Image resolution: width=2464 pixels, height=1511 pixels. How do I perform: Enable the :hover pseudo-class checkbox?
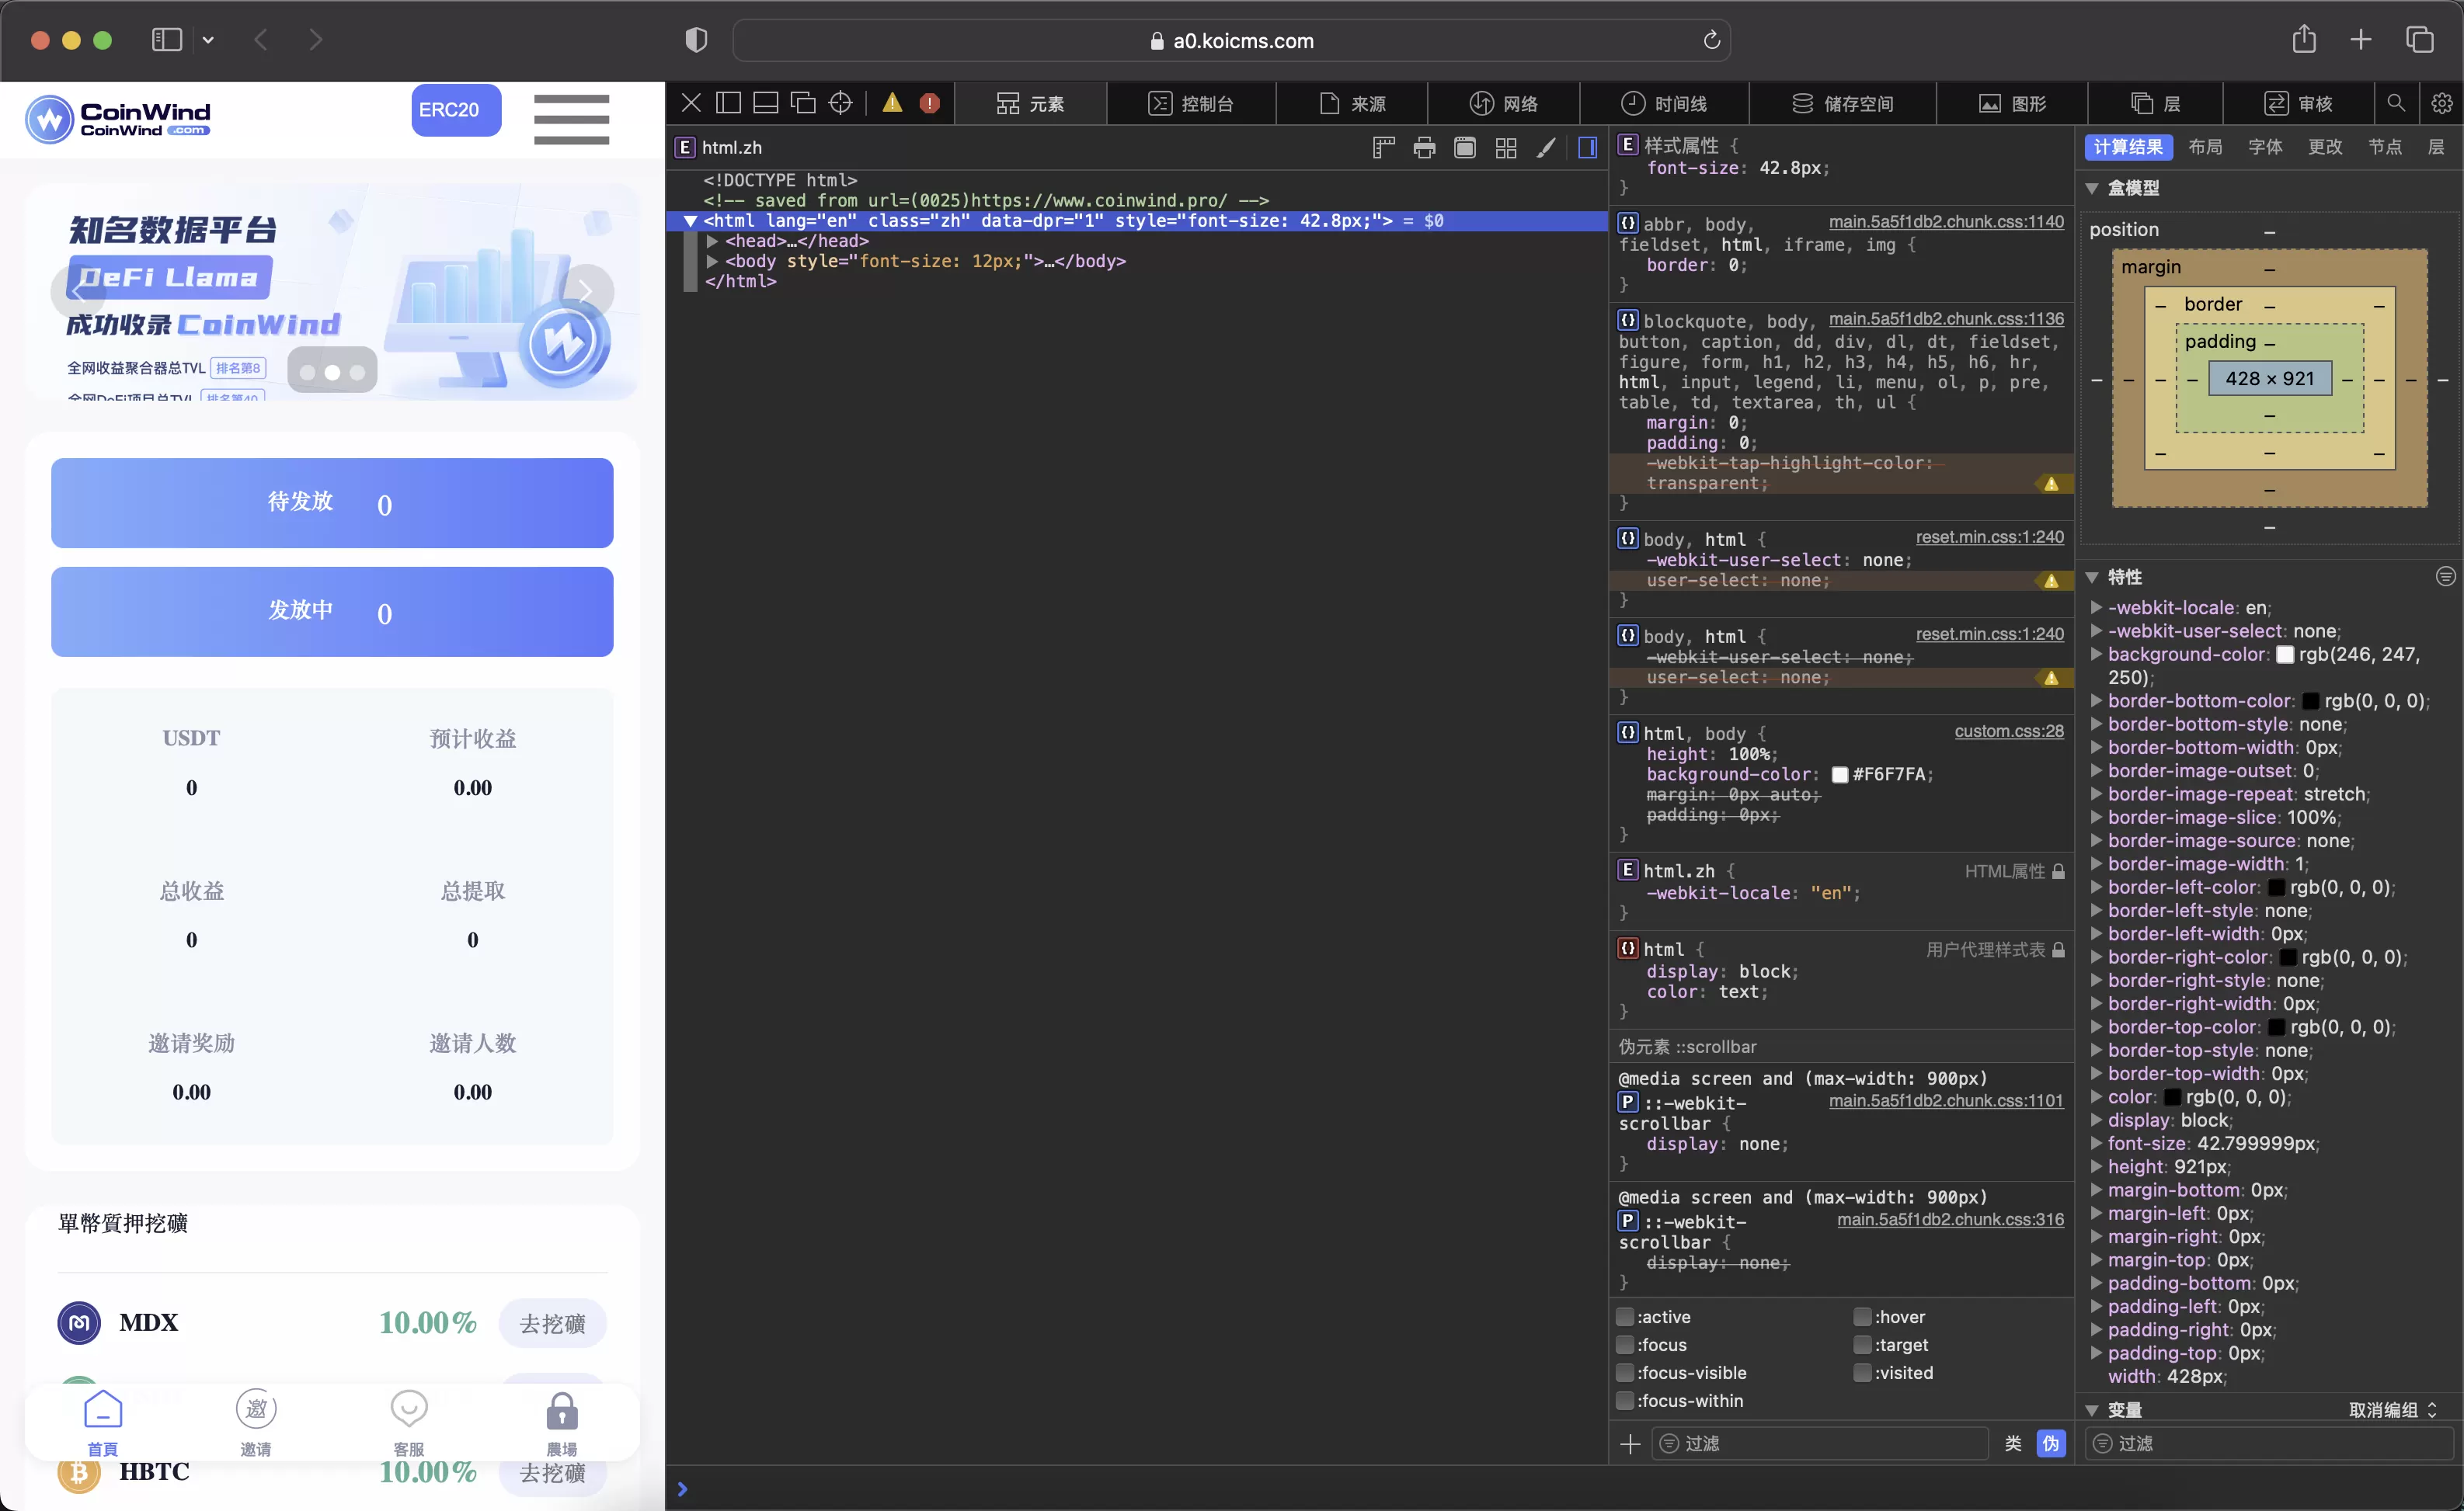coord(1862,1316)
